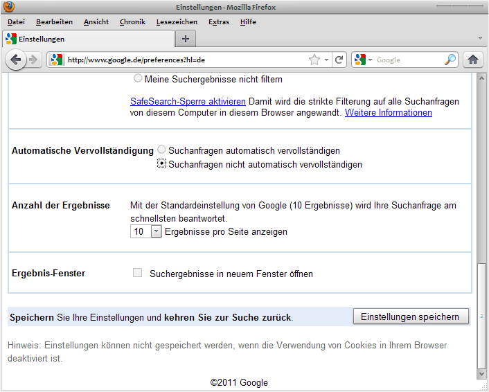Reload the page with the refresh icon

coord(339,60)
